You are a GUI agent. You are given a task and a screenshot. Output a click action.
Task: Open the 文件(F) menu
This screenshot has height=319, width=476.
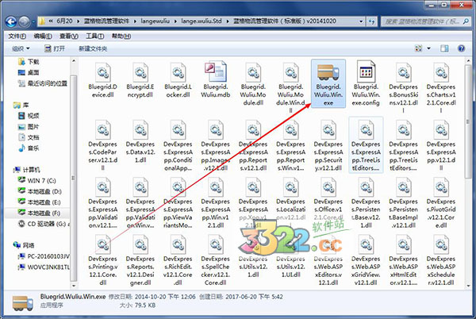(x=17, y=37)
